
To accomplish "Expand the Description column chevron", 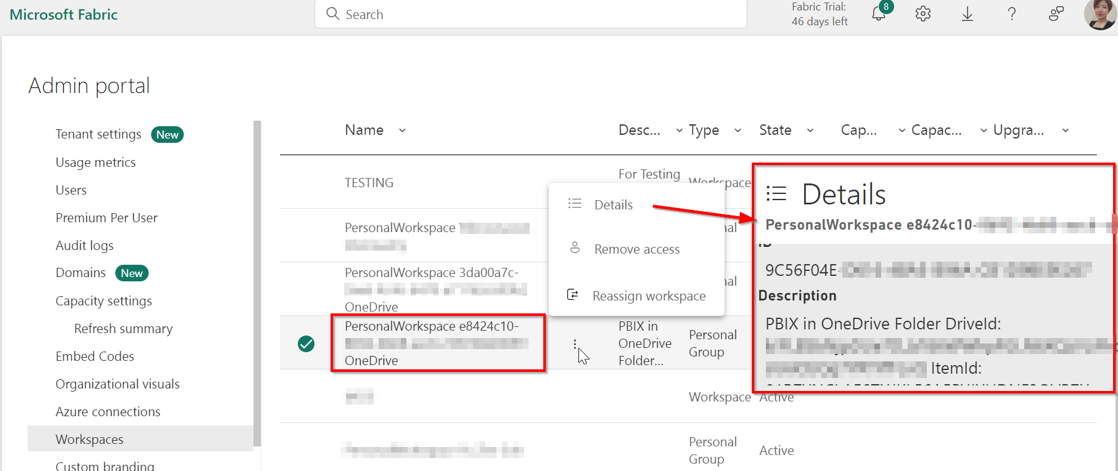I will [679, 131].
